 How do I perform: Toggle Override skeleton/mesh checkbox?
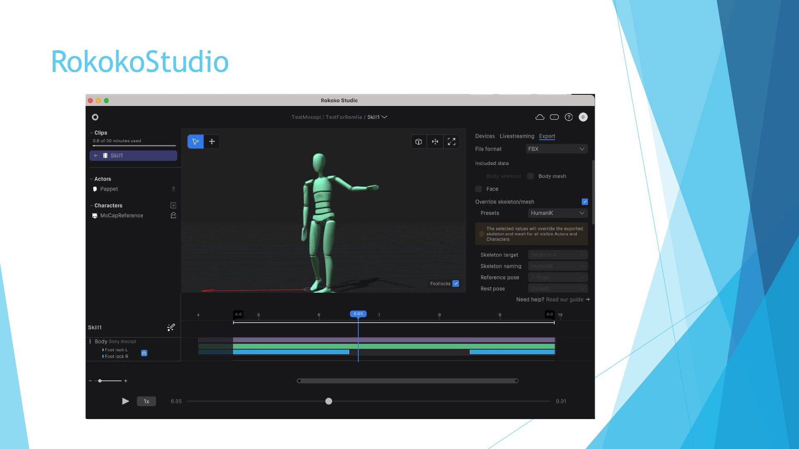click(585, 202)
